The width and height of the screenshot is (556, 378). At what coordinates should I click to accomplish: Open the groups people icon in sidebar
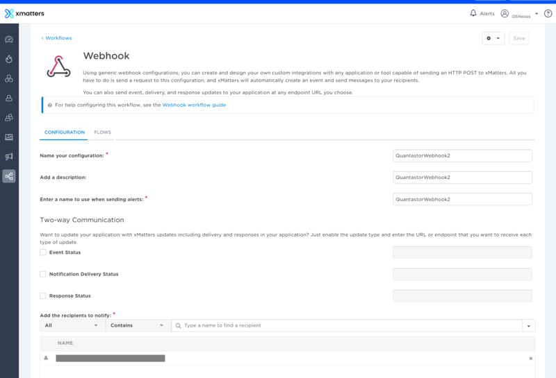point(9,117)
